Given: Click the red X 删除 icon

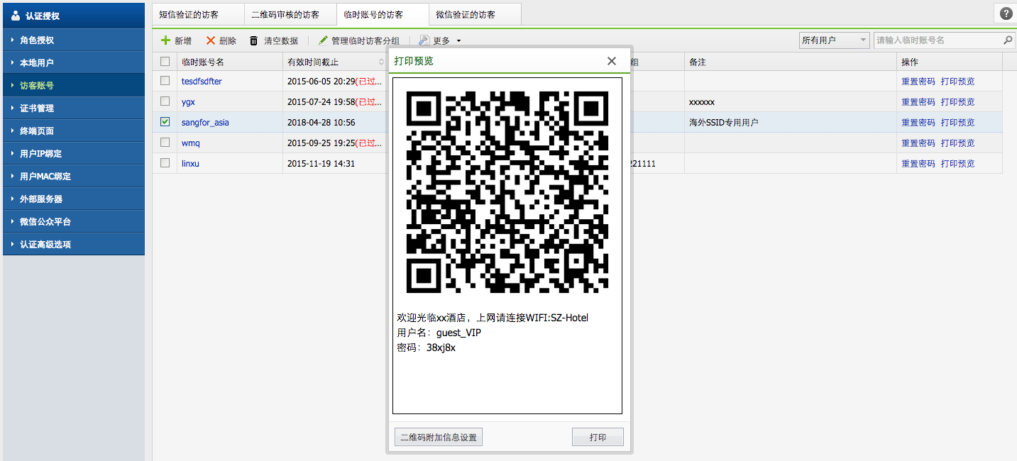Looking at the screenshot, I should click(x=210, y=41).
